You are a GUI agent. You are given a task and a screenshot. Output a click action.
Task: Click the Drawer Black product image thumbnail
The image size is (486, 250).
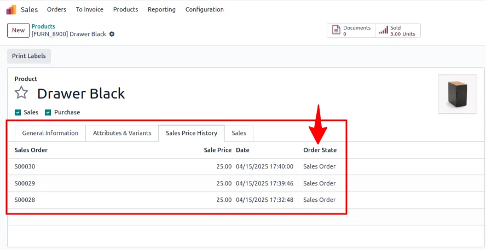coord(457,94)
